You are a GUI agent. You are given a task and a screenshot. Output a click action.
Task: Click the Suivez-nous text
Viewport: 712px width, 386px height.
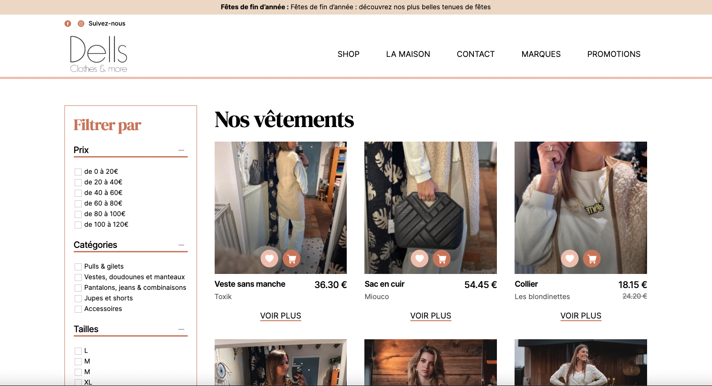pyautogui.click(x=107, y=24)
